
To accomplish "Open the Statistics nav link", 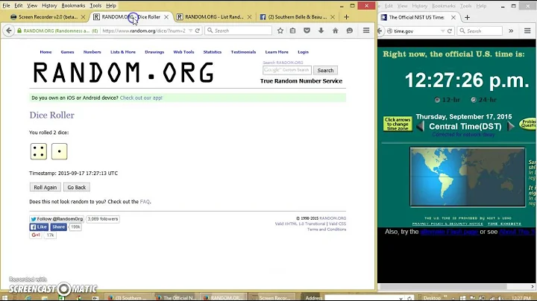I will [x=213, y=52].
